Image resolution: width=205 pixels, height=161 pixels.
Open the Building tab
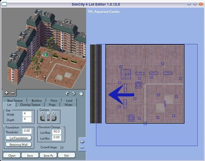(36, 100)
